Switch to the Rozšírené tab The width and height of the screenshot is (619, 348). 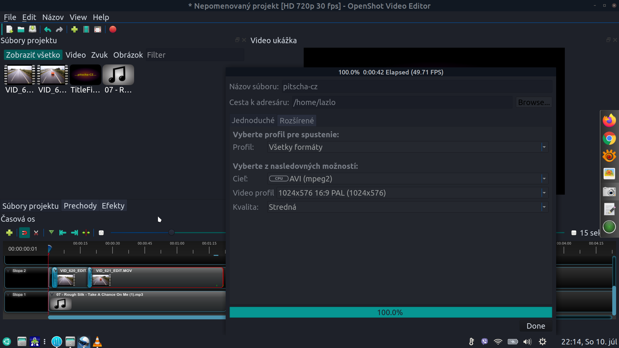pyautogui.click(x=297, y=121)
